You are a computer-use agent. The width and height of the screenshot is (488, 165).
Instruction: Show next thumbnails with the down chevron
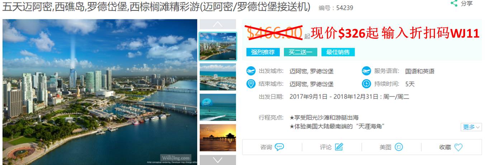coord(218,160)
